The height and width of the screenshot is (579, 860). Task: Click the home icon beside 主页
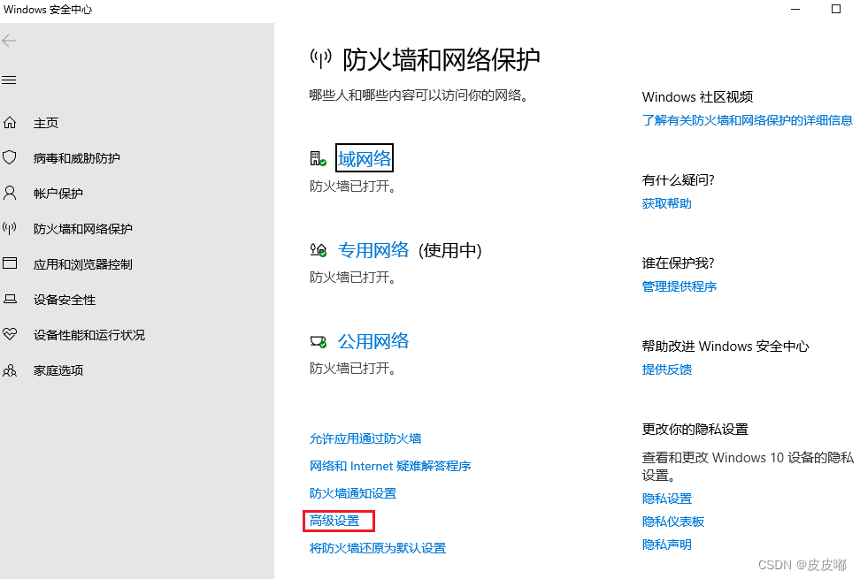click(x=10, y=122)
